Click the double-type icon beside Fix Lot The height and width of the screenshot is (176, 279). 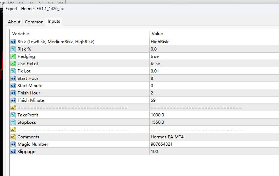[13, 71]
